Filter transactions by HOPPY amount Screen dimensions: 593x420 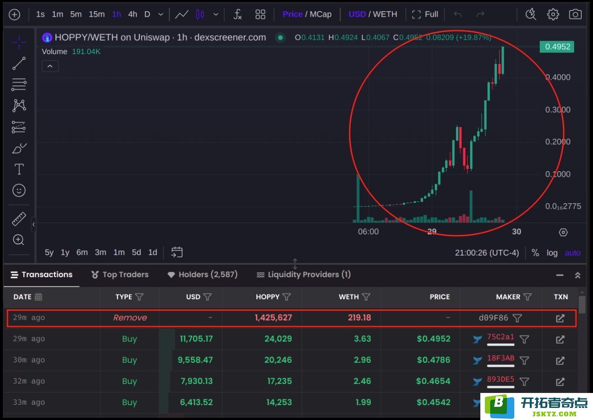click(287, 297)
